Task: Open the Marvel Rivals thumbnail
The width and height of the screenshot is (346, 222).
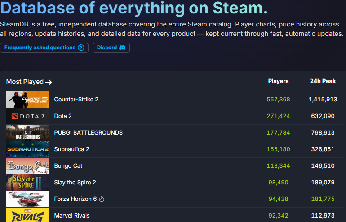Action: 28,215
